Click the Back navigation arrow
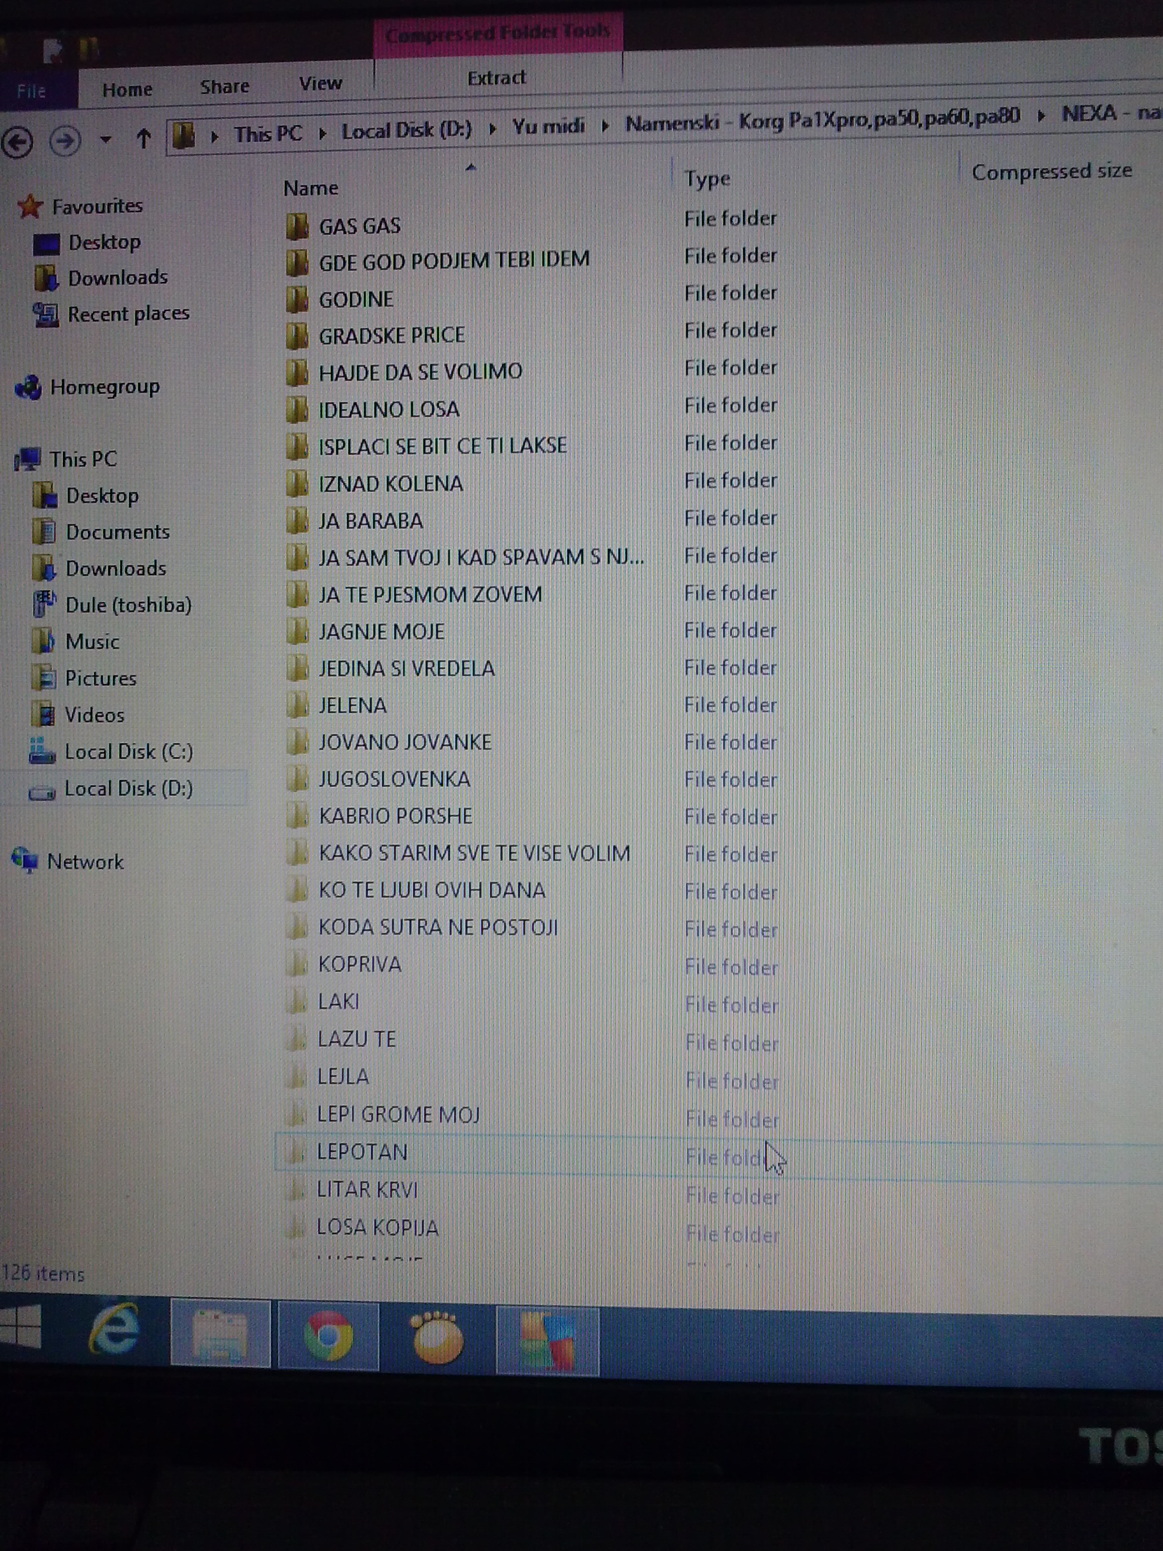The height and width of the screenshot is (1551, 1163). point(17,142)
